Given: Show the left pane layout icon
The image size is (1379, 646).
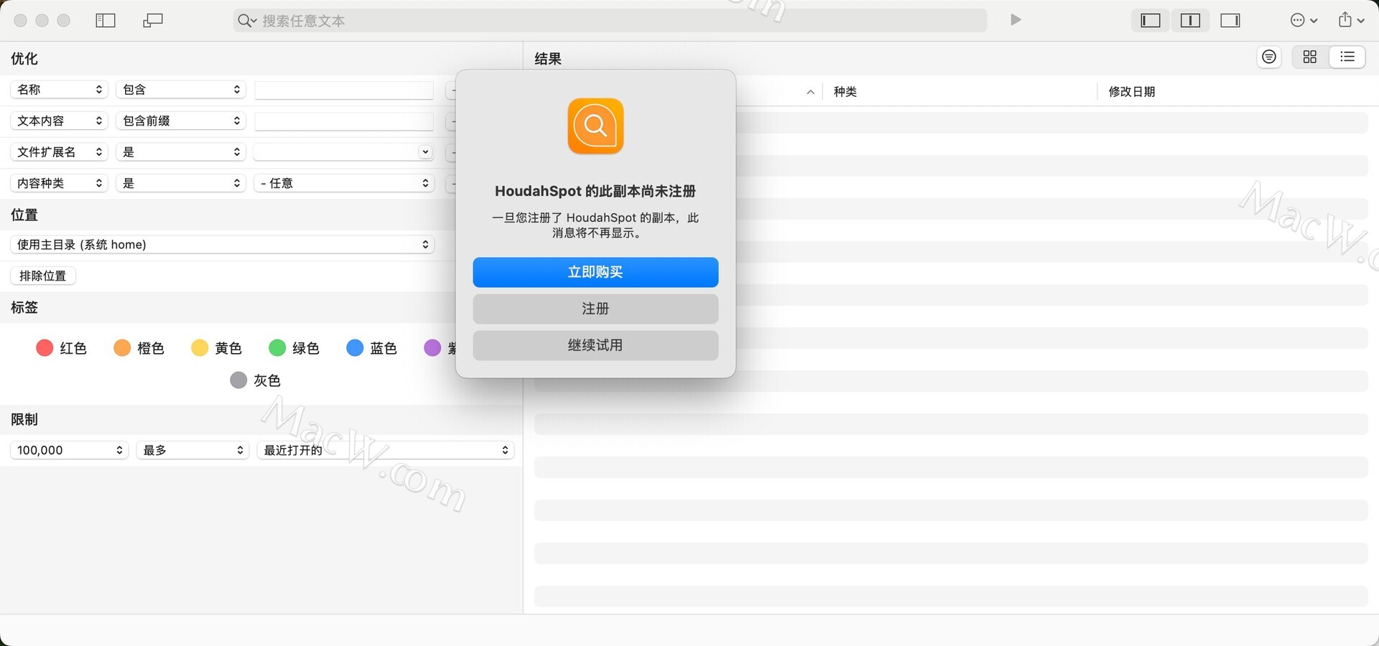Looking at the screenshot, I should click(x=1151, y=20).
